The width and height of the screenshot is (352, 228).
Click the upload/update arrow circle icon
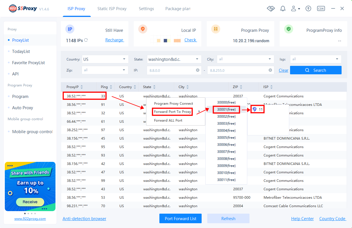coord(308,9)
